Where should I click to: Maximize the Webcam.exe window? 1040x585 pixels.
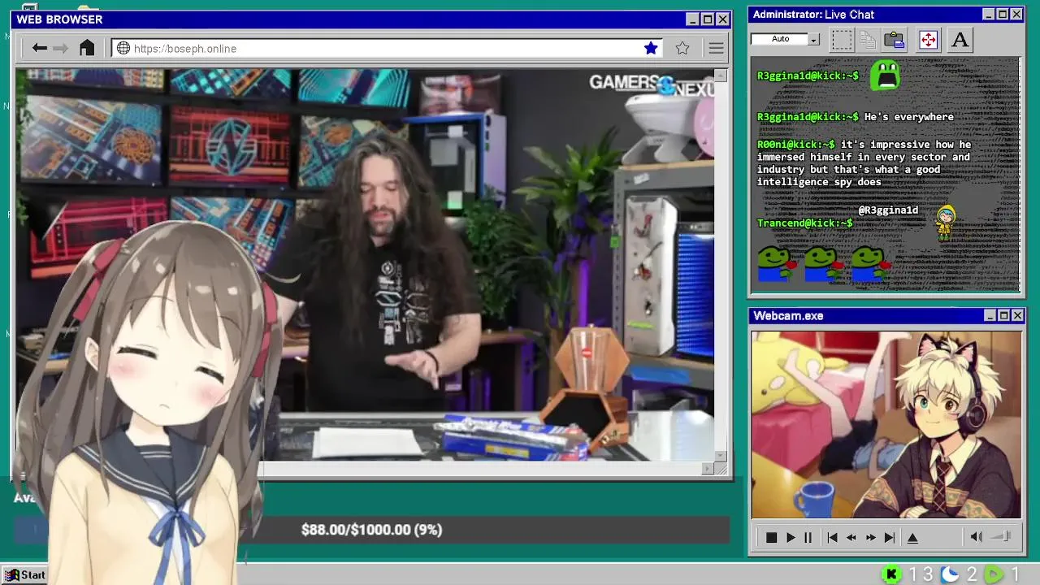coord(1003,315)
